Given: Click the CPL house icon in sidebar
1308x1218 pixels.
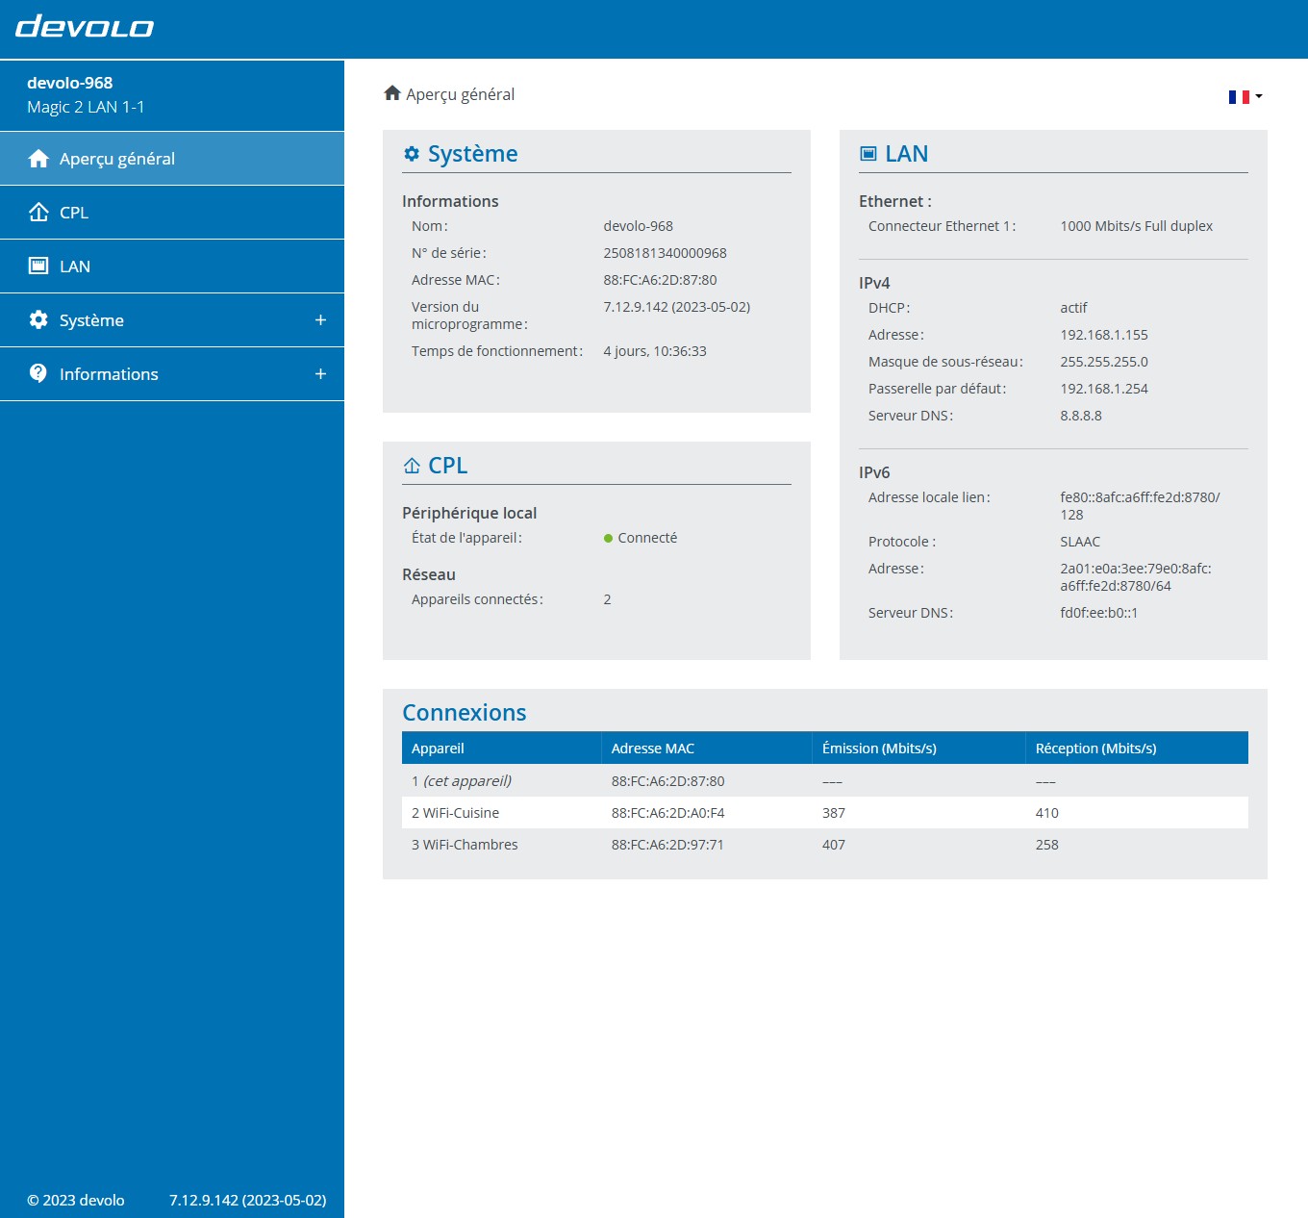Looking at the screenshot, I should pos(38,213).
